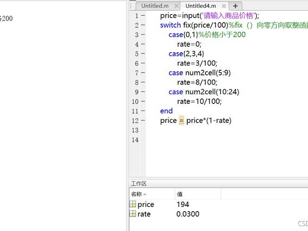Image resolution: width=308 pixels, height=231 pixels.
Task: Click the end keyword on line 11
Action: click(x=166, y=111)
